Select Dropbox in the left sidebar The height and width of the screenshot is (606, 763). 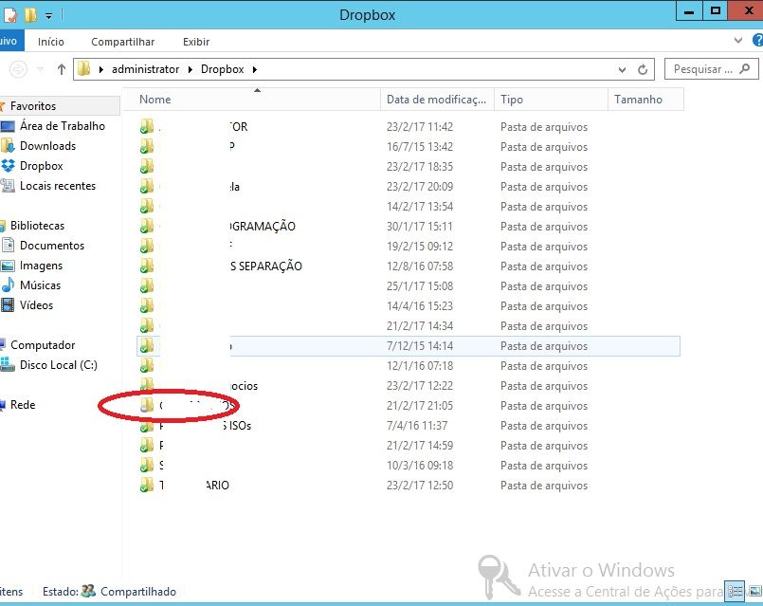point(41,166)
